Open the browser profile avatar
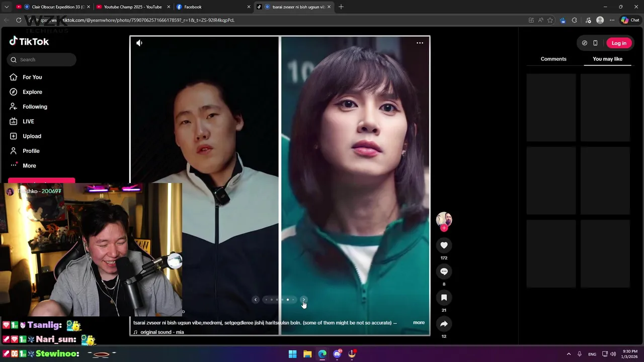This screenshot has height=362, width=644. pos(600,20)
